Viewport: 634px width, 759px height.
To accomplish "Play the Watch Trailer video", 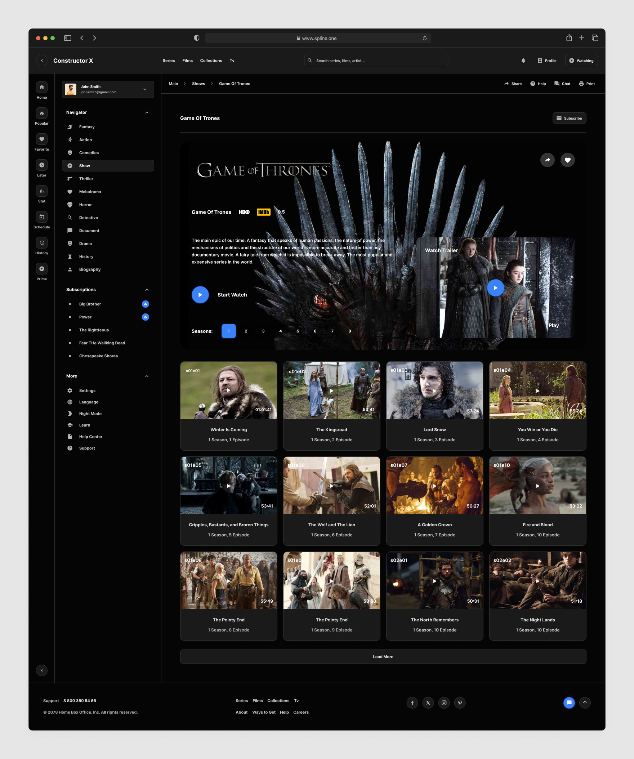I will click(x=496, y=288).
